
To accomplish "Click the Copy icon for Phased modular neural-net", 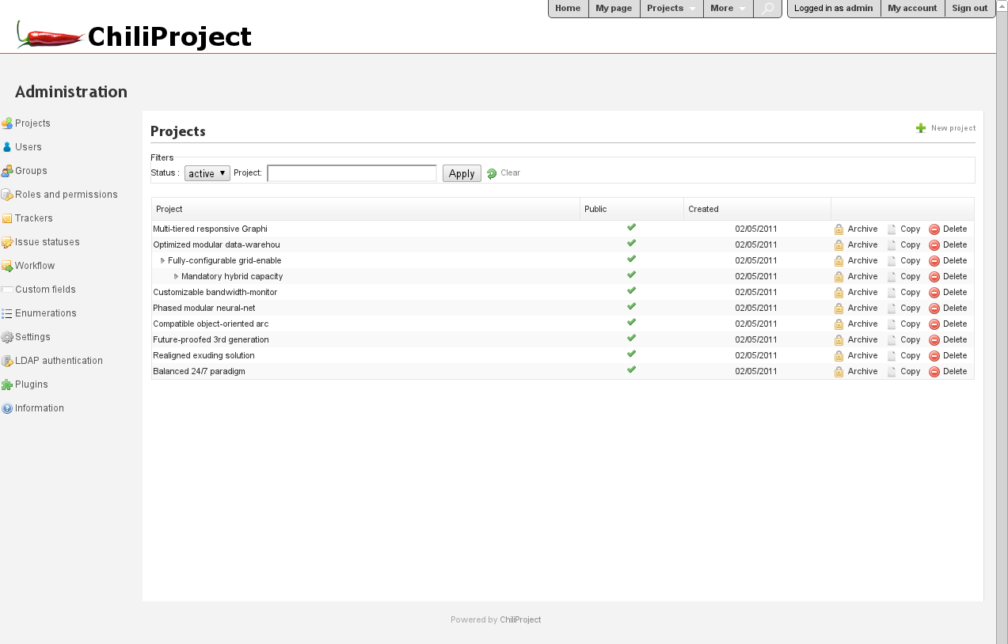I will tap(892, 309).
